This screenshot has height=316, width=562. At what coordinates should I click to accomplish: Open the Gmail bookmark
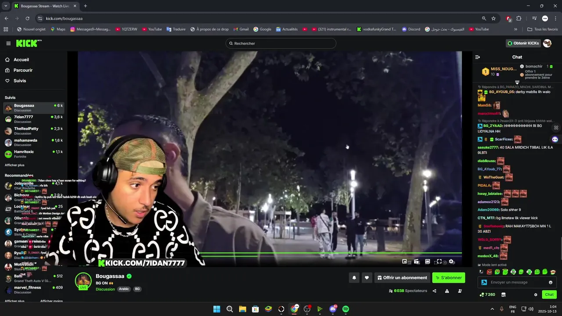(241, 29)
